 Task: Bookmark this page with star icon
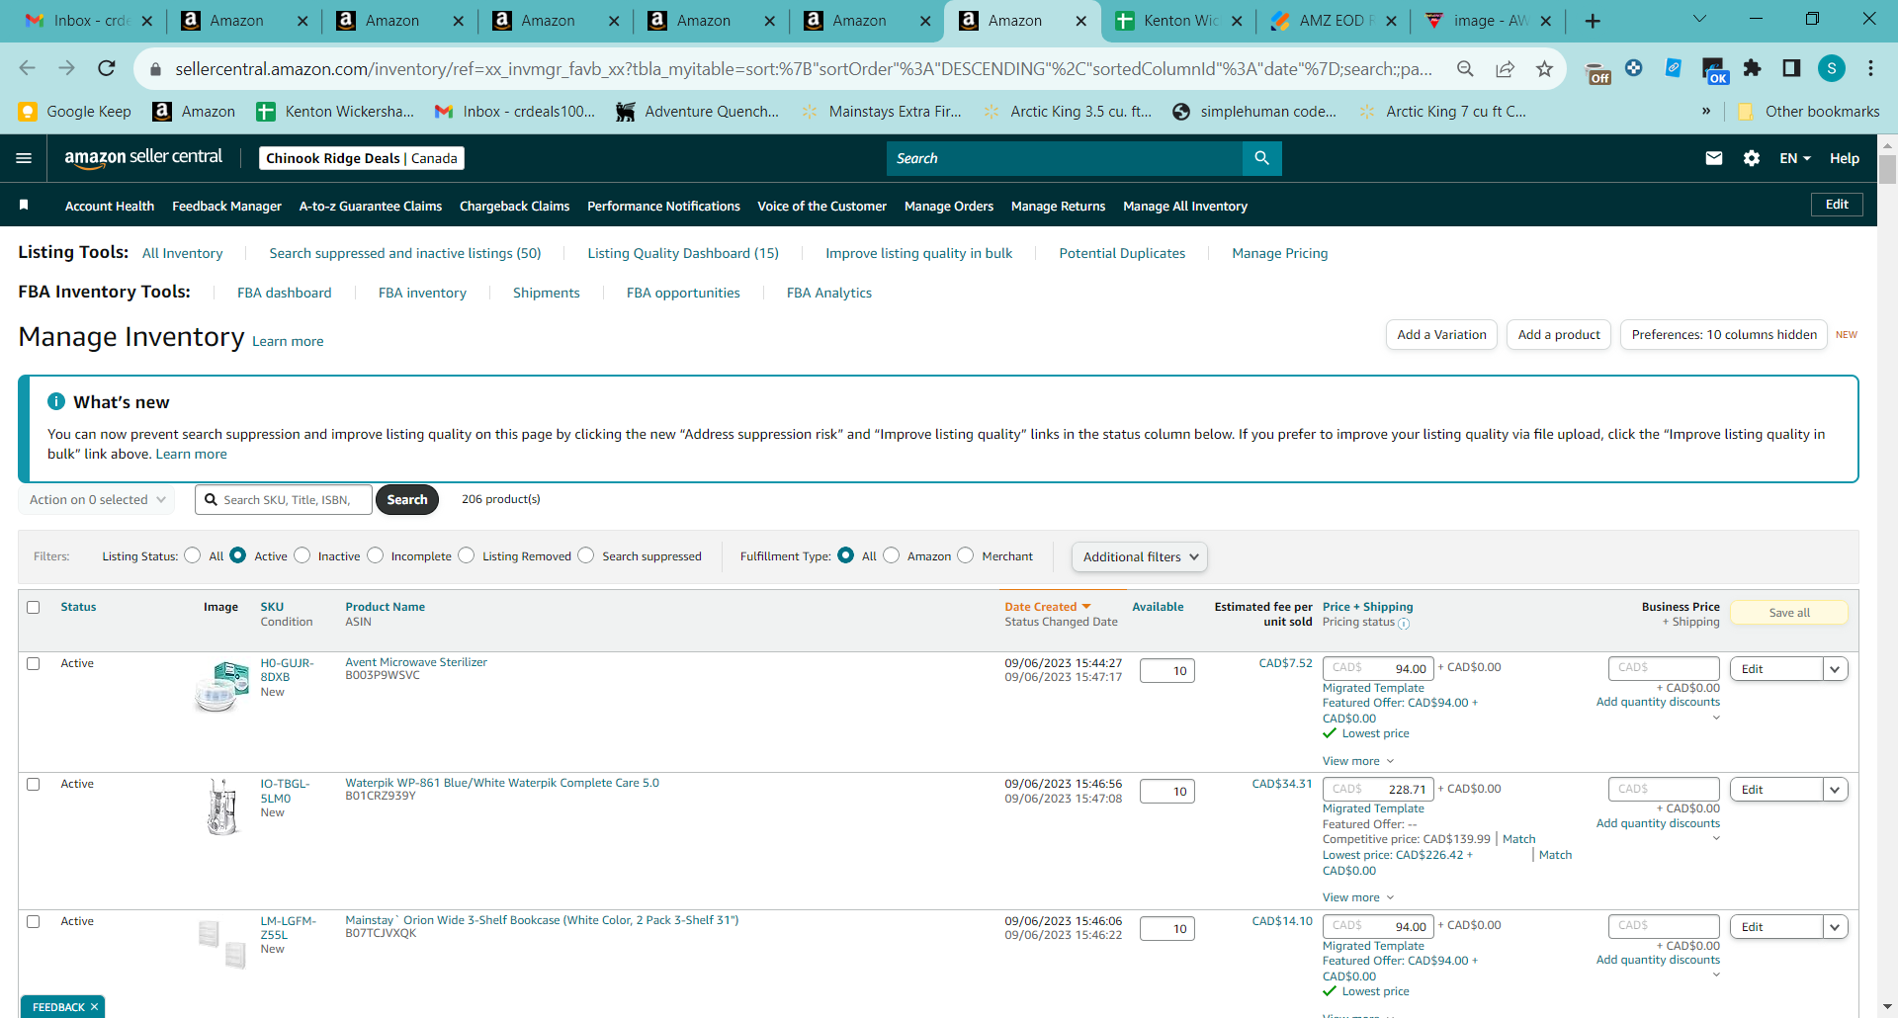tap(1544, 68)
